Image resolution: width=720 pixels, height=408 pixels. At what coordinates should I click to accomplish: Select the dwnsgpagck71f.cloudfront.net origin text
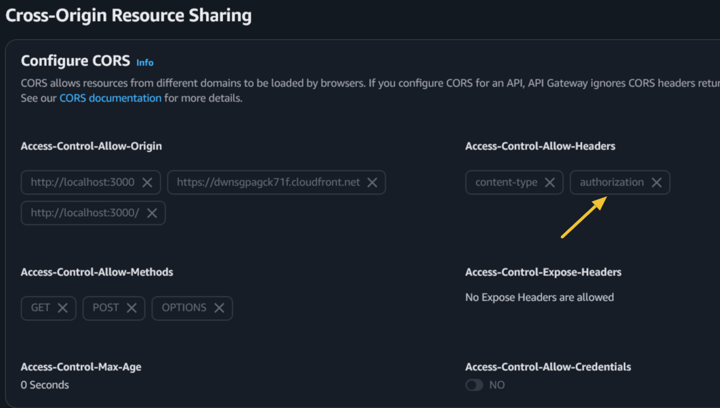[268, 182]
